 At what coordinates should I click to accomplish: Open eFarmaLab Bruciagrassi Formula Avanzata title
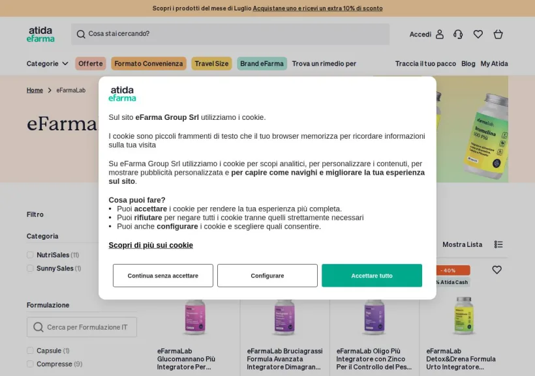pyautogui.click(x=284, y=359)
